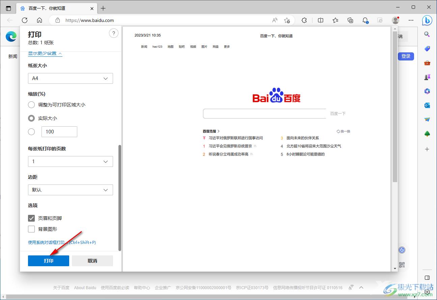Open 纸张大小 A4 dropdown
The width and height of the screenshot is (437, 300).
tap(71, 78)
